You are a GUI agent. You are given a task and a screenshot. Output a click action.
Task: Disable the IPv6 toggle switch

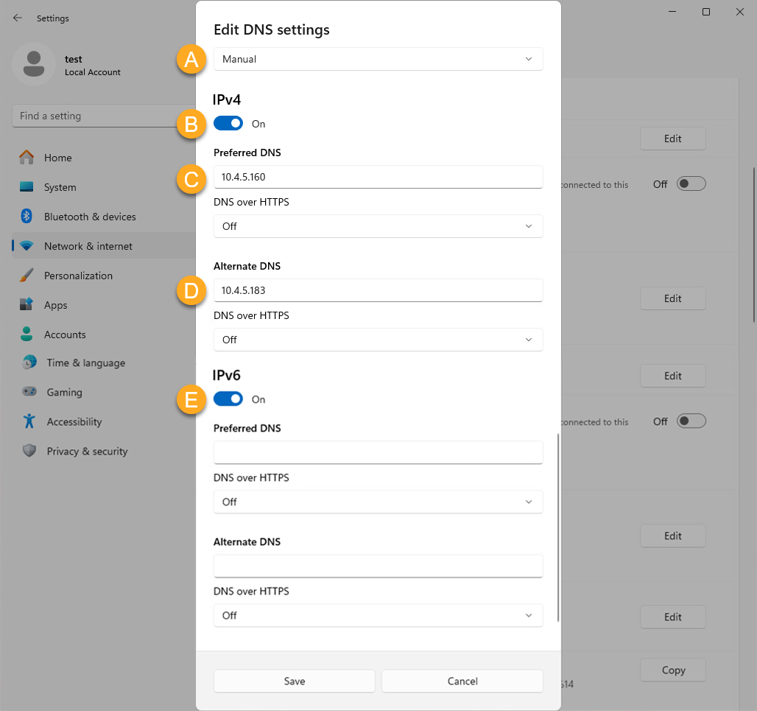click(228, 399)
